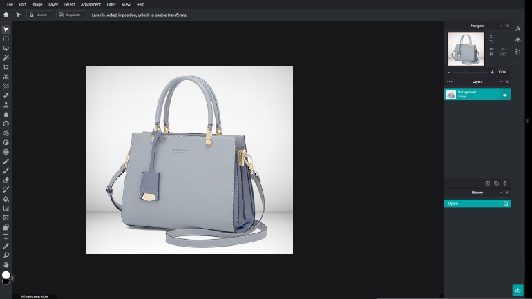Image resolution: width=532 pixels, height=299 pixels.
Task: Select the Eraser tool
Action: (6, 180)
